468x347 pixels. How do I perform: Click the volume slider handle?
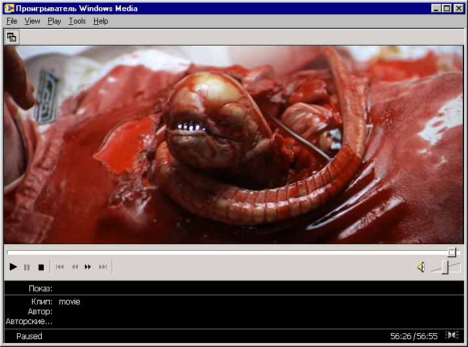[445, 267]
